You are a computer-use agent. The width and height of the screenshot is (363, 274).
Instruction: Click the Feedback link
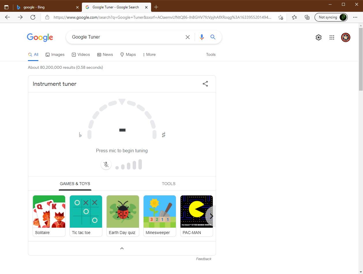[204, 259]
